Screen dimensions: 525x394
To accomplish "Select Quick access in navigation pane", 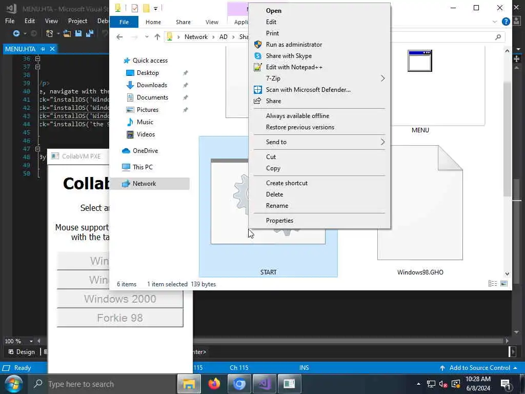I will coord(150,61).
